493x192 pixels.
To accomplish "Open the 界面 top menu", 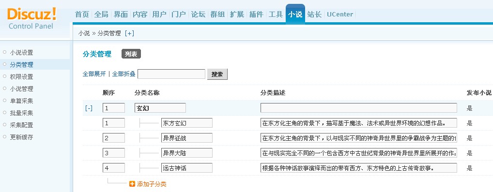I will click(121, 14).
